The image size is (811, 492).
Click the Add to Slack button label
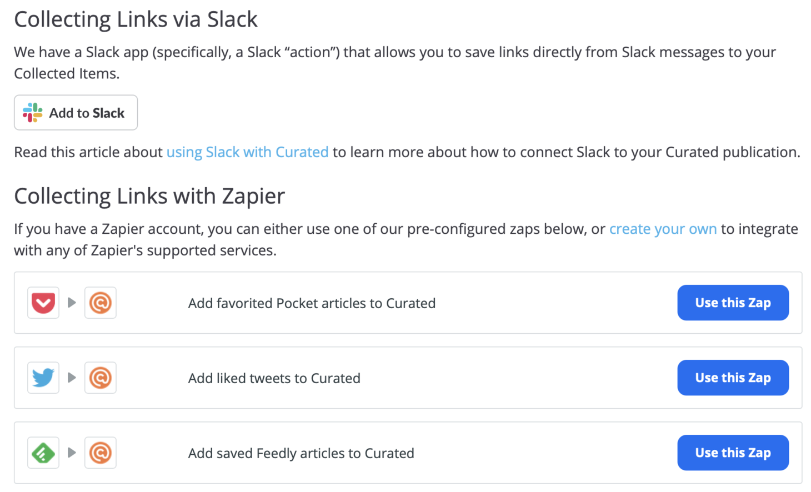pos(87,113)
